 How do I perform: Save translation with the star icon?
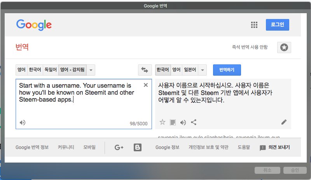pyautogui.click(x=162, y=122)
